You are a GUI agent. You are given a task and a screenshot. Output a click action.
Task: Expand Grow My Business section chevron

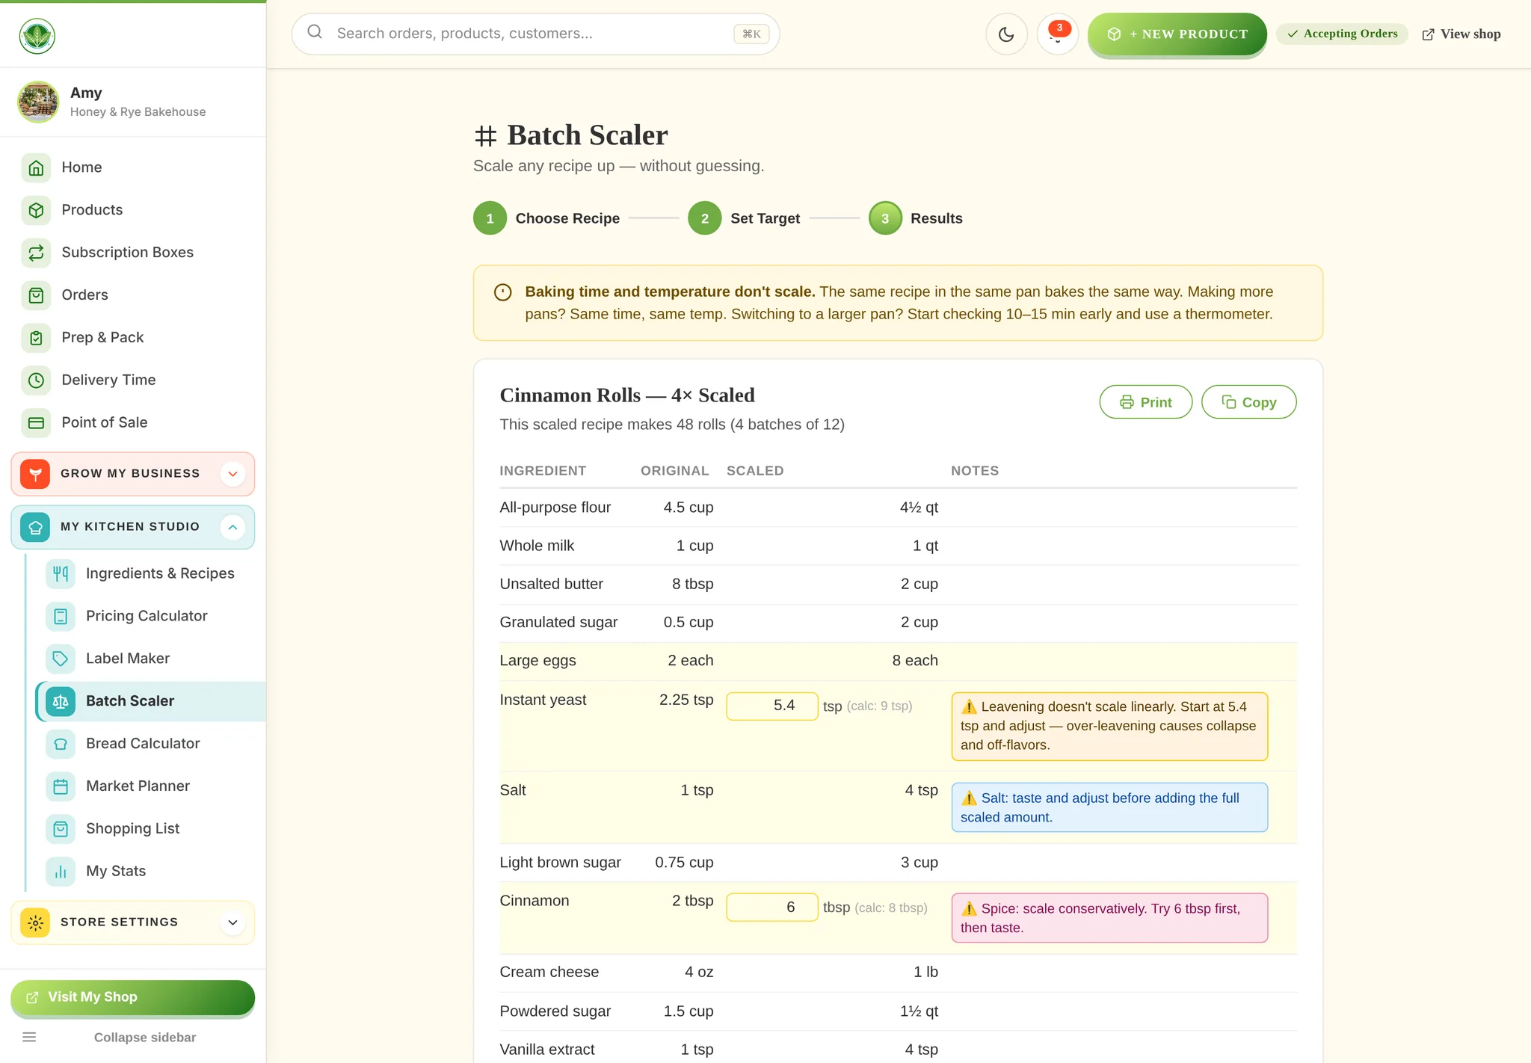232,474
